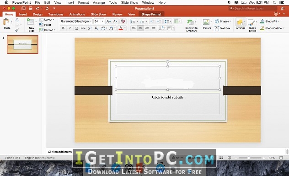Increase font size with the A up icon
Image resolution: width=289 pixels, height=176 pixels.
(x=108, y=22)
